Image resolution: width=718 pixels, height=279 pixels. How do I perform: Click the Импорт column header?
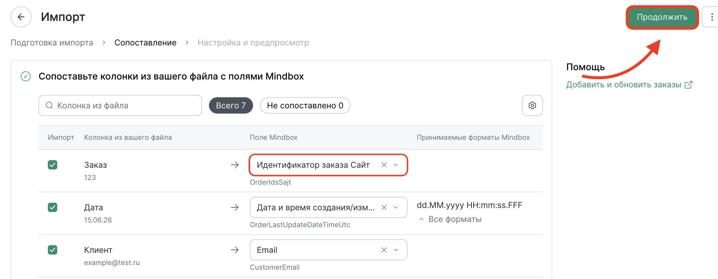tap(61, 137)
